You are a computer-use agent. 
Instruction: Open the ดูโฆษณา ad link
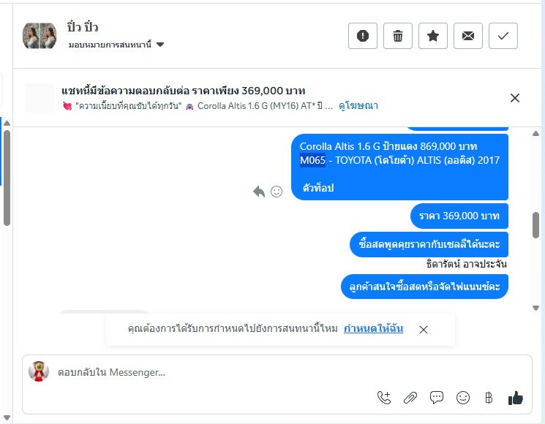point(358,105)
